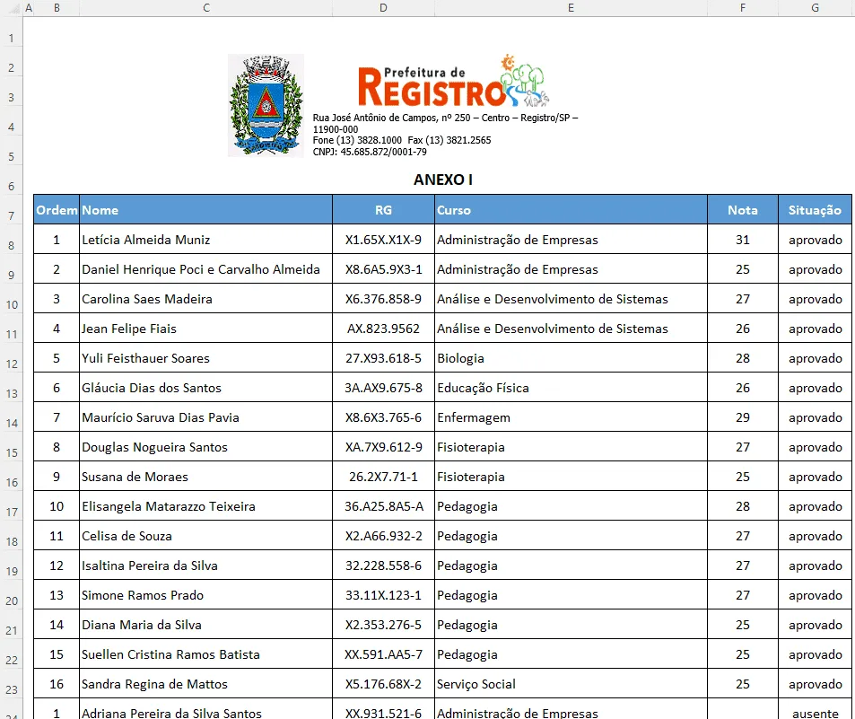855x719 pixels.
Task: Select the cell Elisangela Matarazzo Teixeira
Action: (206, 506)
